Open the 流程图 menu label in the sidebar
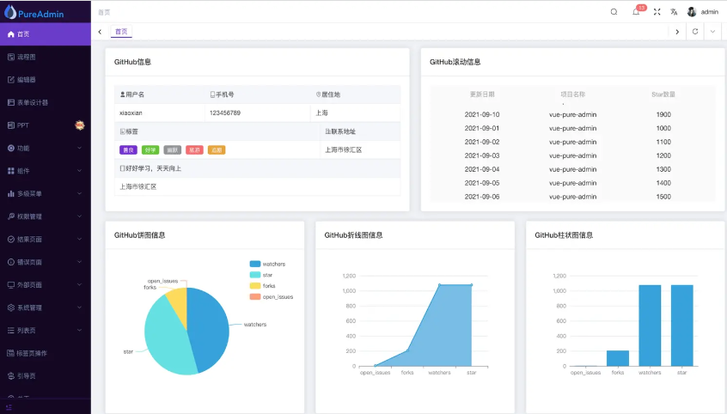The height and width of the screenshot is (414, 727). click(x=27, y=57)
